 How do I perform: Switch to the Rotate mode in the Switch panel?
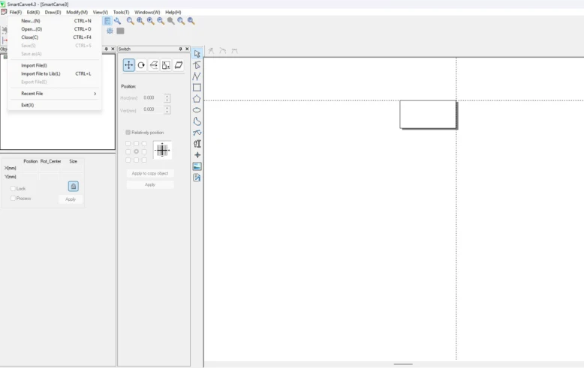point(141,65)
